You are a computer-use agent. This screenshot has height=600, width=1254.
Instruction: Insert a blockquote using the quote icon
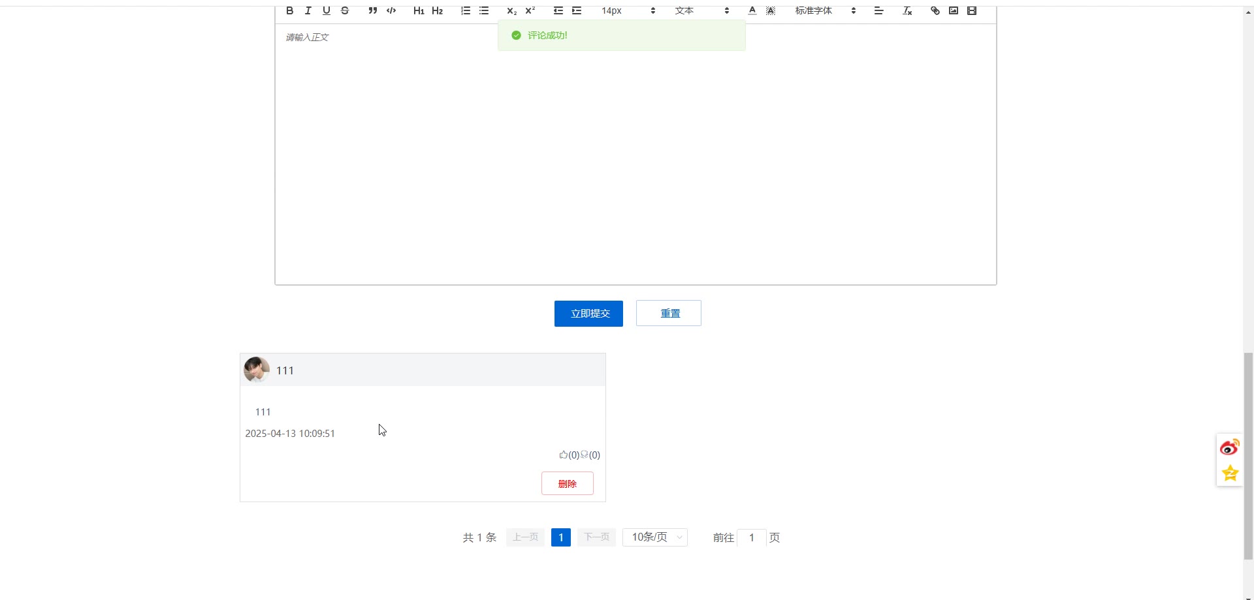click(373, 10)
